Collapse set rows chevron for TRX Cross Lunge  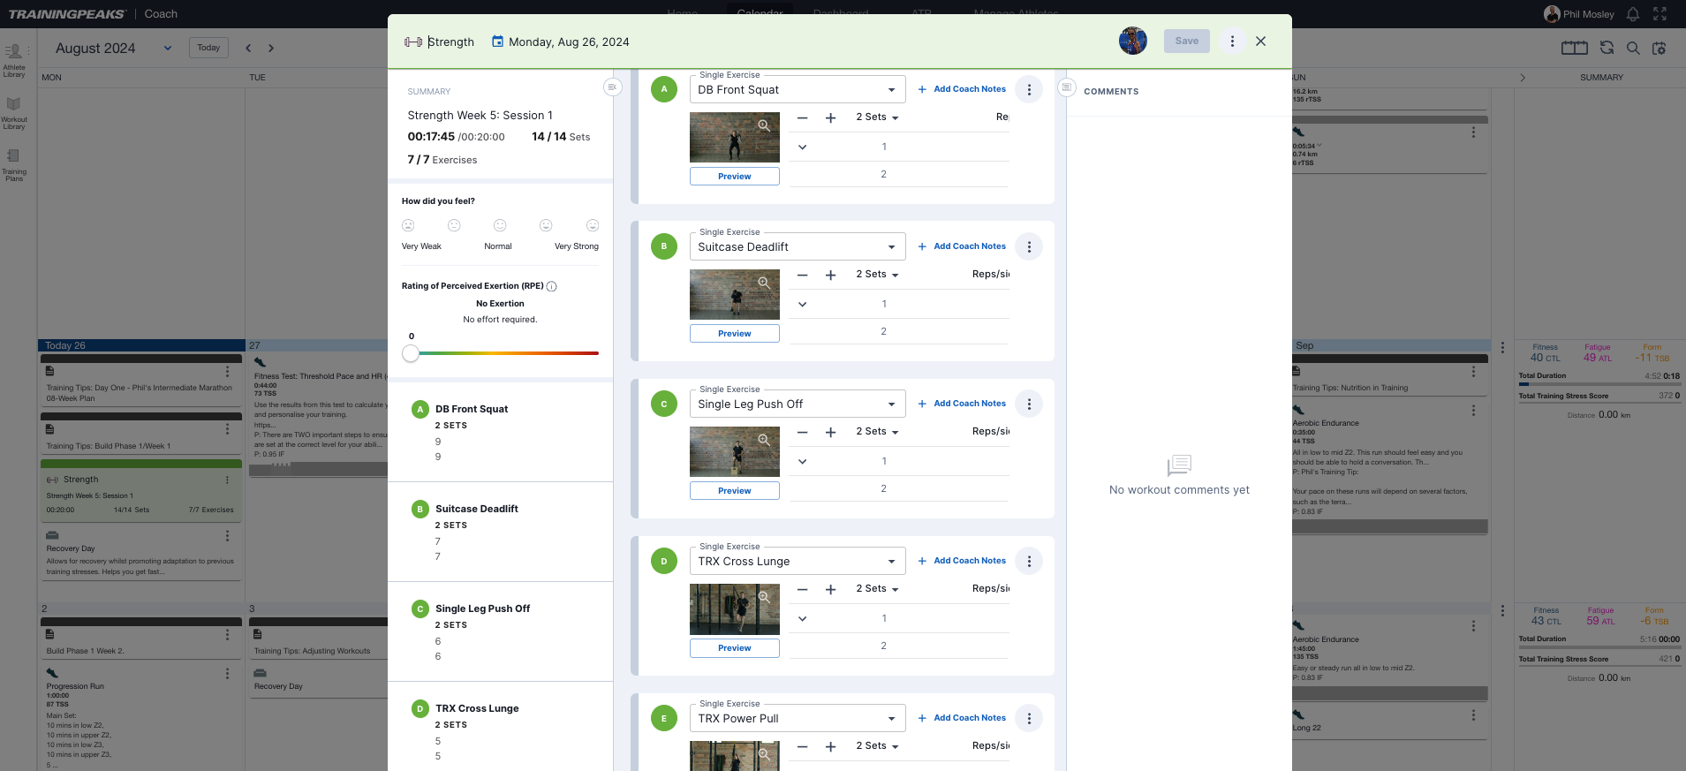tap(802, 618)
